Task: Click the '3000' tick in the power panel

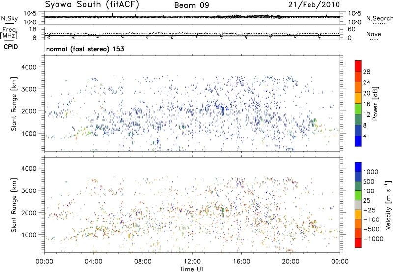Action: coord(28,89)
